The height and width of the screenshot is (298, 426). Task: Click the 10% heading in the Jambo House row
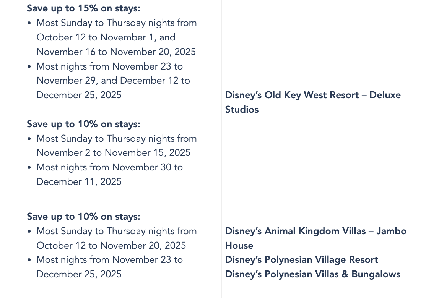pyautogui.click(x=83, y=217)
